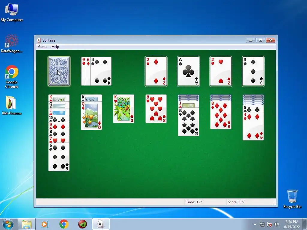Open the DataWagon desktop shortcut
Screen dimensions: 307x230
click(x=12, y=44)
